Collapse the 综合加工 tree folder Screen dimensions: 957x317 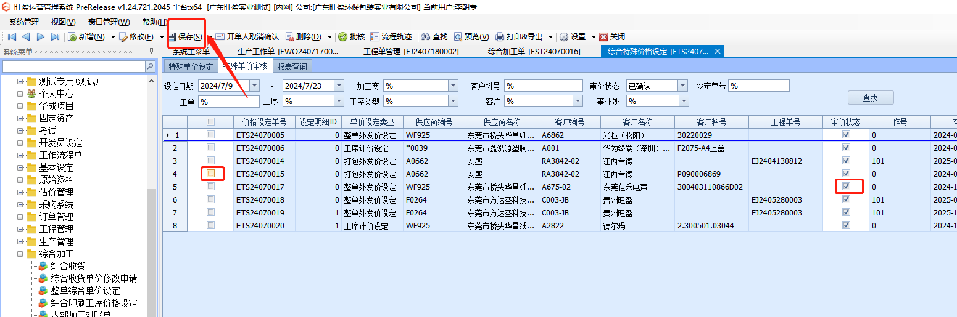(20, 254)
